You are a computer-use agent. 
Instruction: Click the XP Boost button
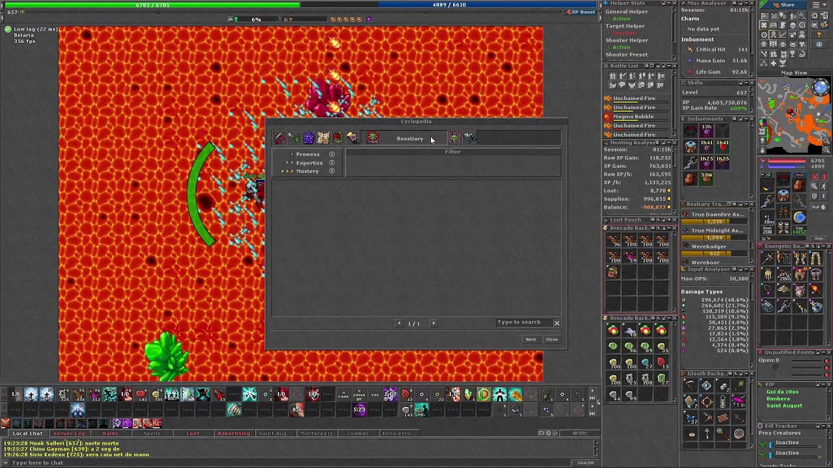[580, 12]
